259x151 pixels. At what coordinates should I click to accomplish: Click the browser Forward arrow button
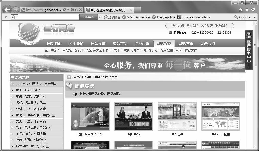click(x=16, y=10)
